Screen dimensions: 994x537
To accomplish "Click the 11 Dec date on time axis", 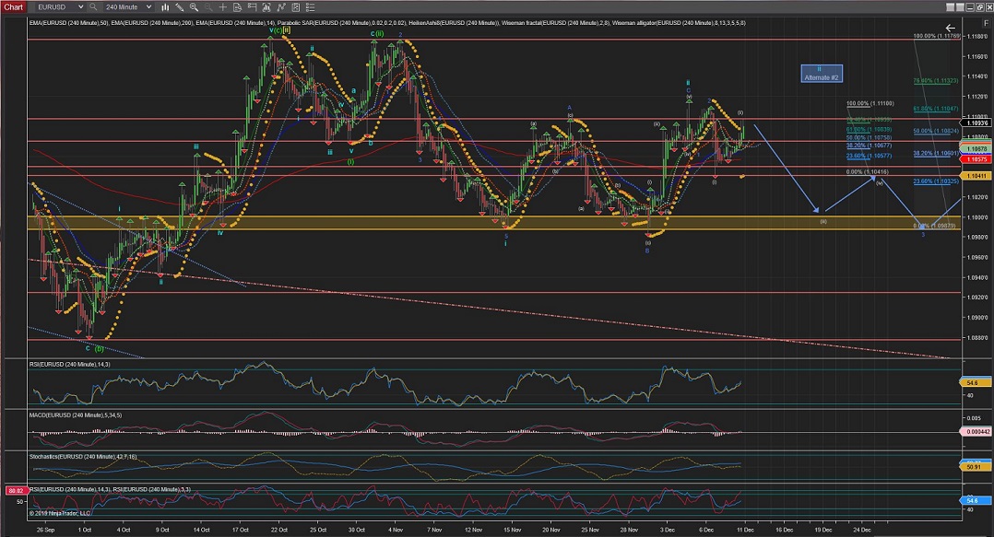I will (x=745, y=530).
